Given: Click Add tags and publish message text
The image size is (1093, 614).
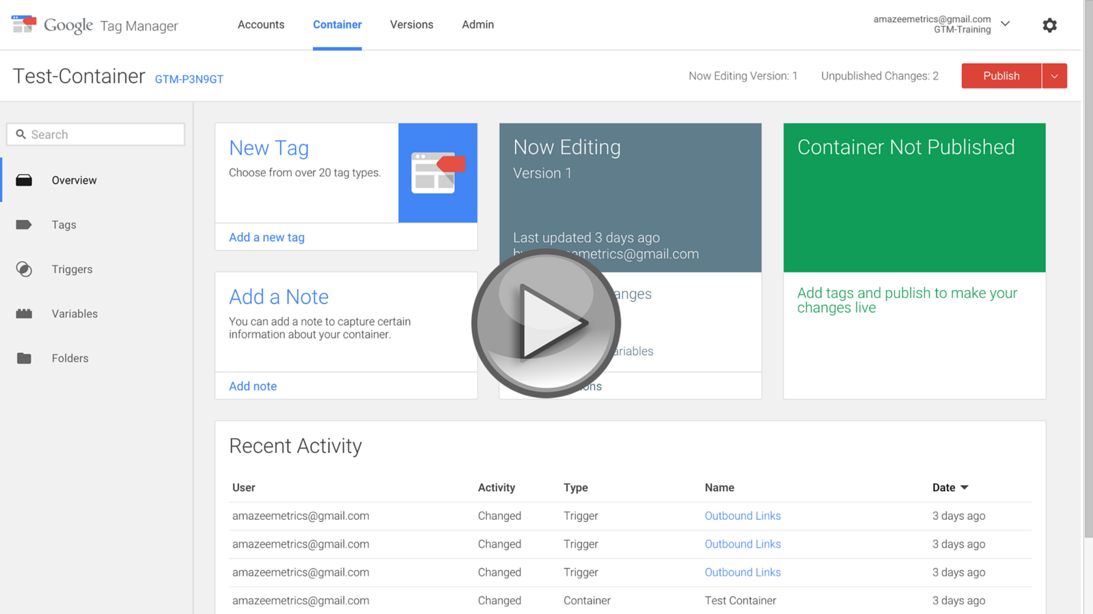Looking at the screenshot, I should 907,300.
